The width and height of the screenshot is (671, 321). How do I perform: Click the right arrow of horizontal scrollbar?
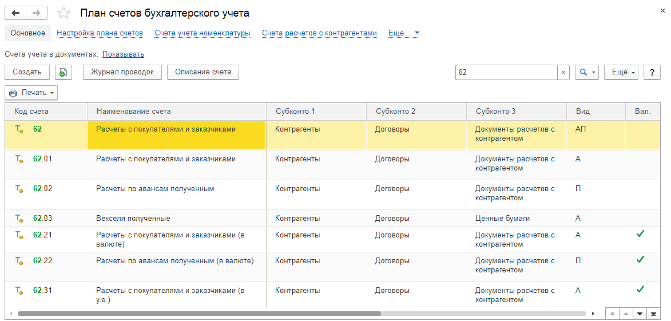pos(593,314)
